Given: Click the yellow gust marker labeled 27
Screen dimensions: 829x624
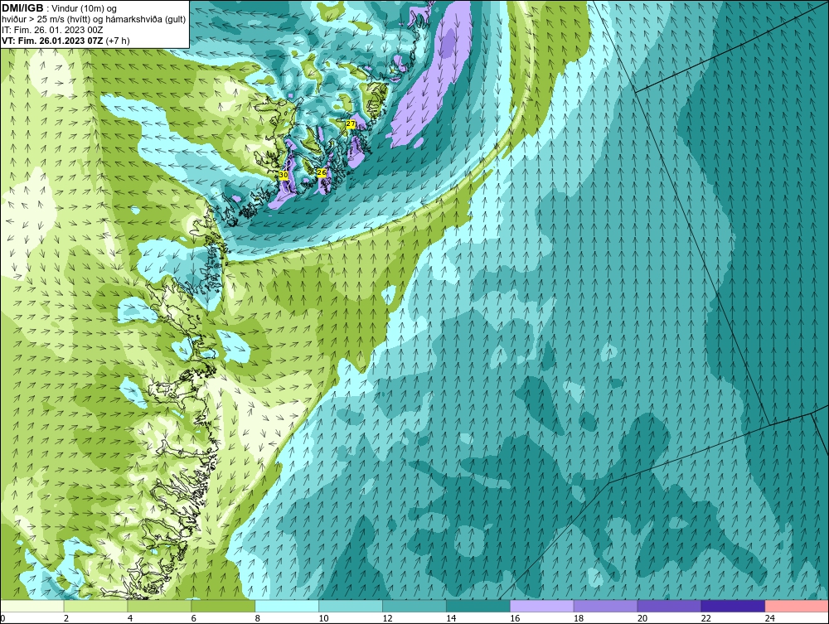Looking at the screenshot, I should click(351, 123).
